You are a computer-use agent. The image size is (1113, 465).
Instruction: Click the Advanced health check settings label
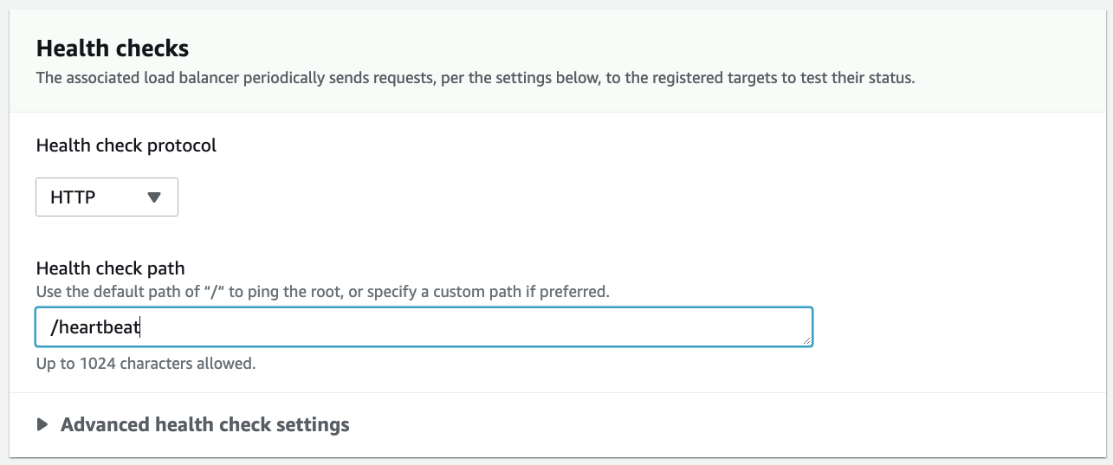click(204, 425)
